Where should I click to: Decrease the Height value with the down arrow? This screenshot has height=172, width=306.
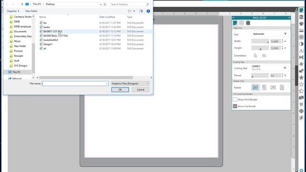pos(283,49)
